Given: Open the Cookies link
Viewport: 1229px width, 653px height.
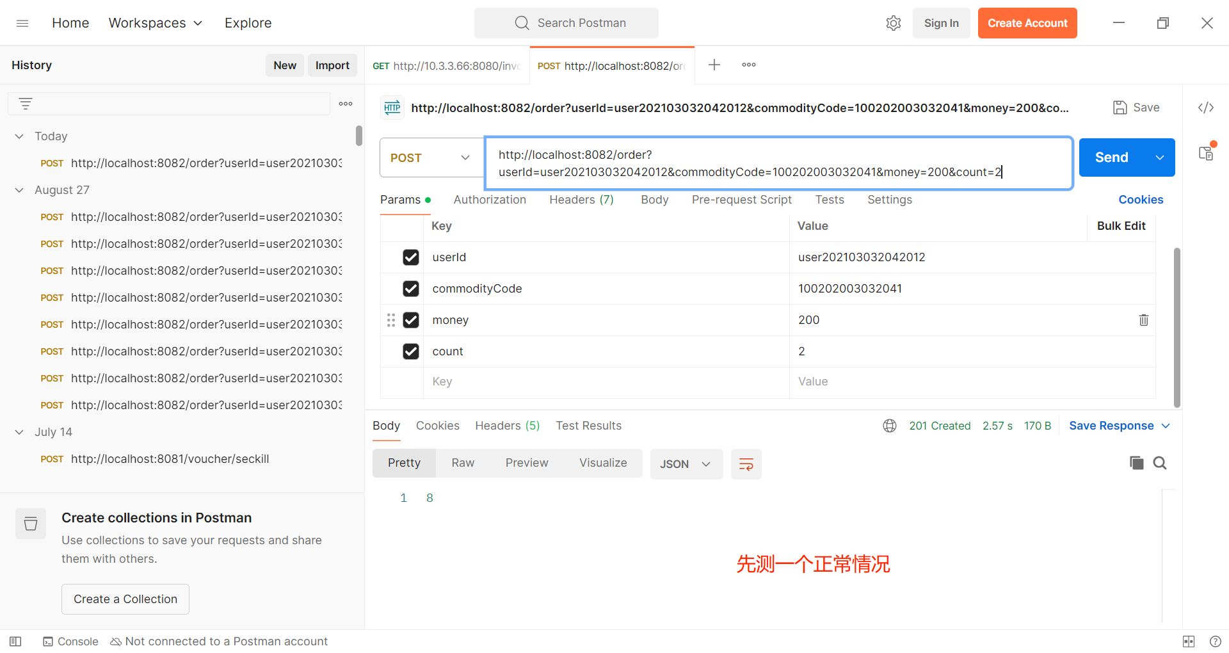Looking at the screenshot, I should point(1141,200).
